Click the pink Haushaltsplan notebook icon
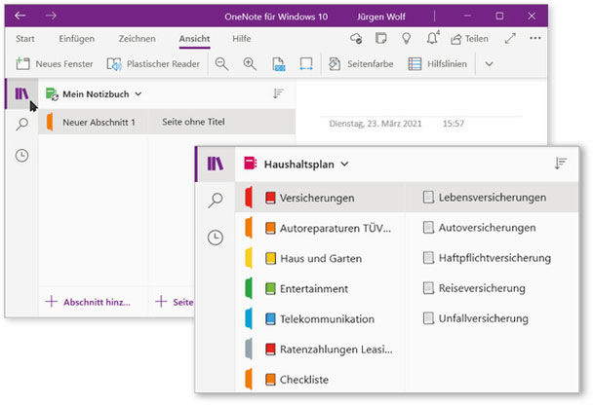 point(250,164)
